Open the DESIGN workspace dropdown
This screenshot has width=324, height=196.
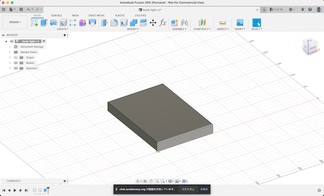(15, 22)
